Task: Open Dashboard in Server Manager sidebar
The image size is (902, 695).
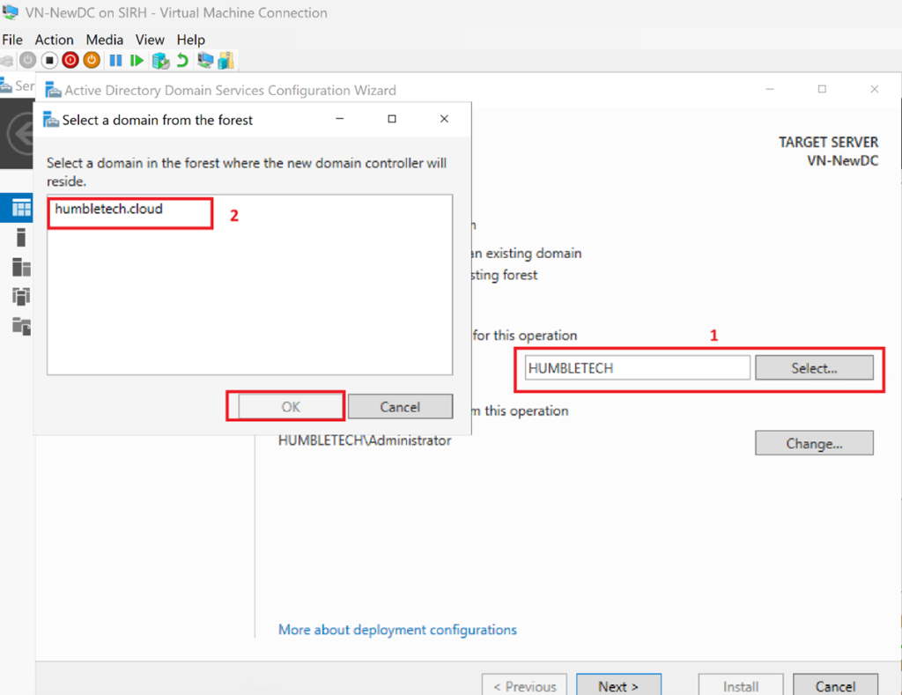Action: point(21,208)
